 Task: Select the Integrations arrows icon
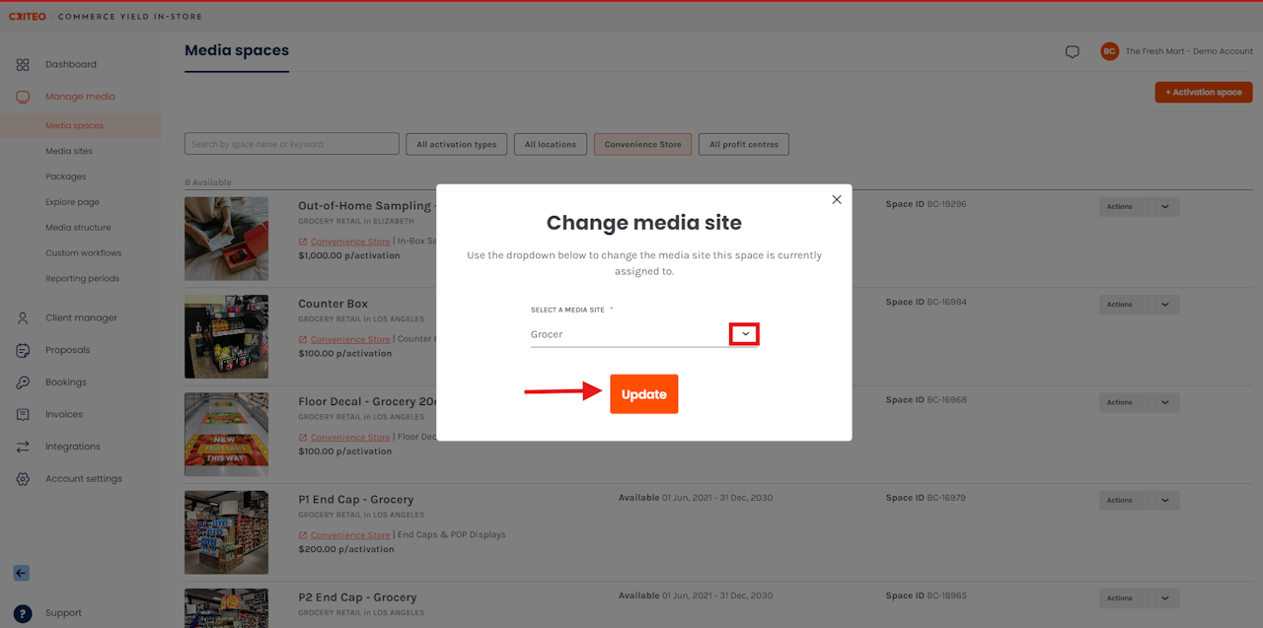coord(23,447)
